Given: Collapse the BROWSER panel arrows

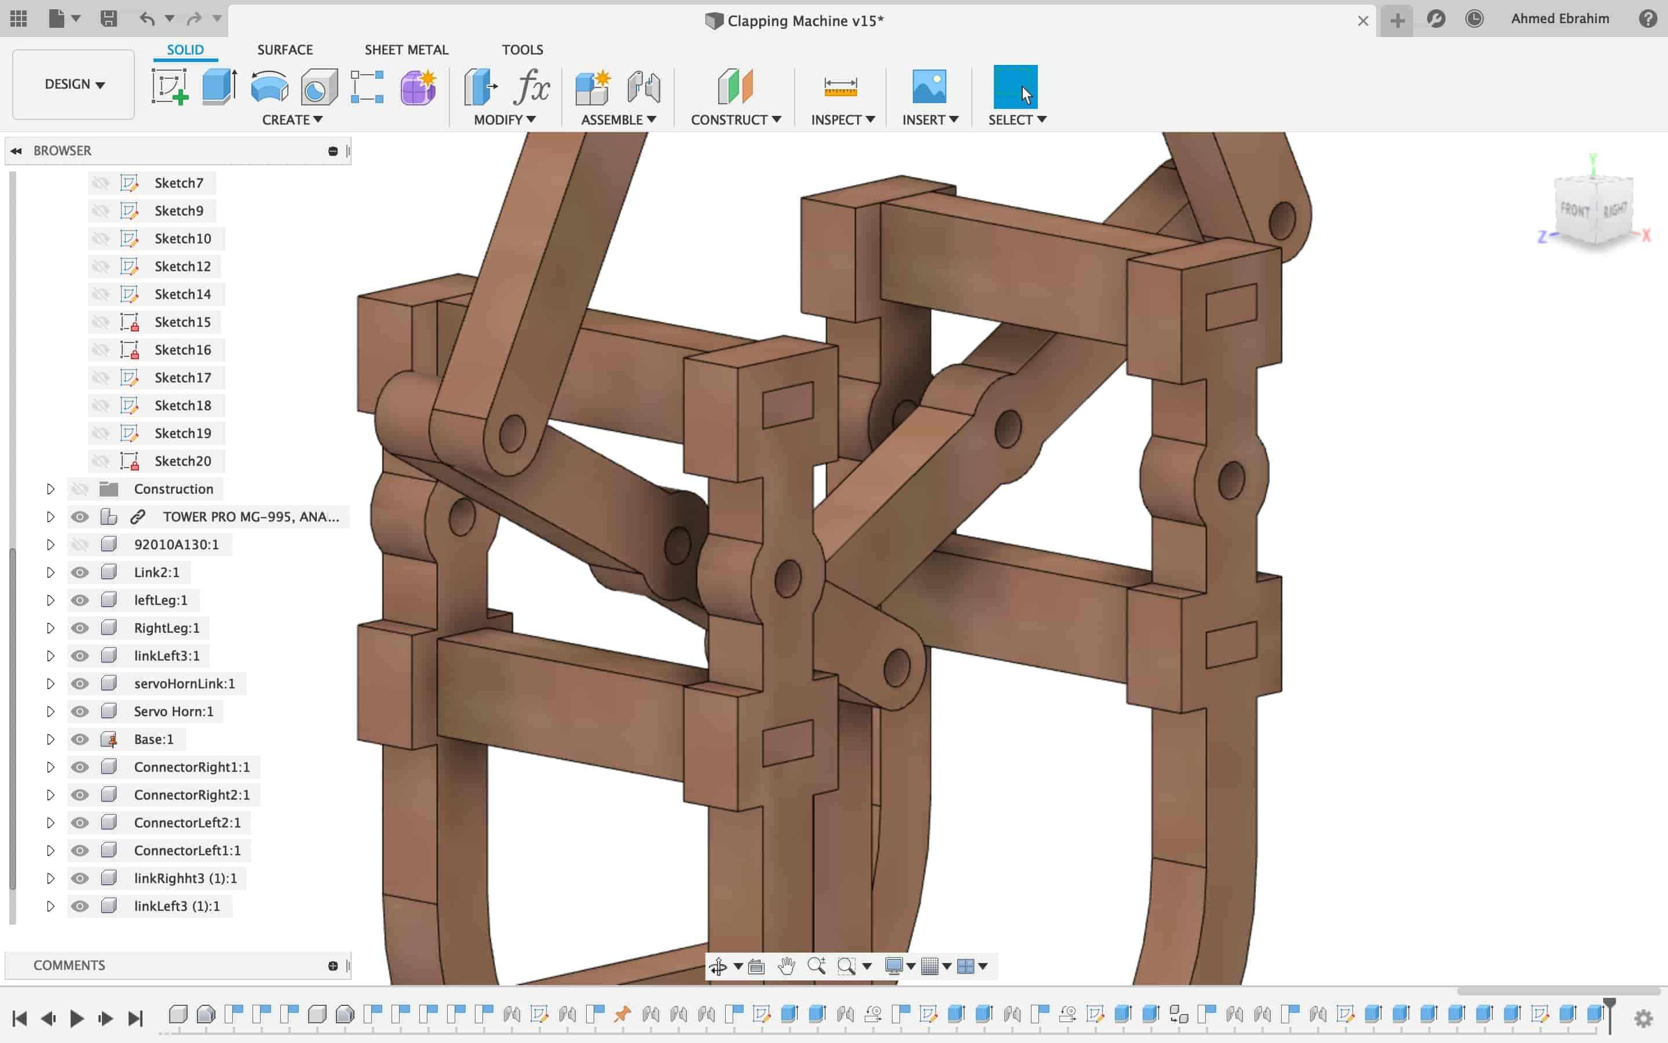Looking at the screenshot, I should pyautogui.click(x=16, y=151).
